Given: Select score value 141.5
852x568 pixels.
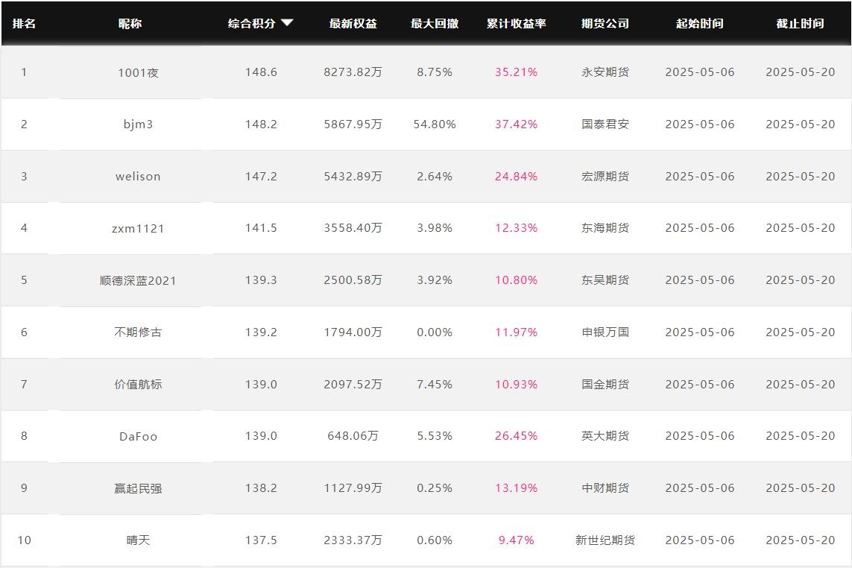Looking at the screenshot, I should [261, 228].
